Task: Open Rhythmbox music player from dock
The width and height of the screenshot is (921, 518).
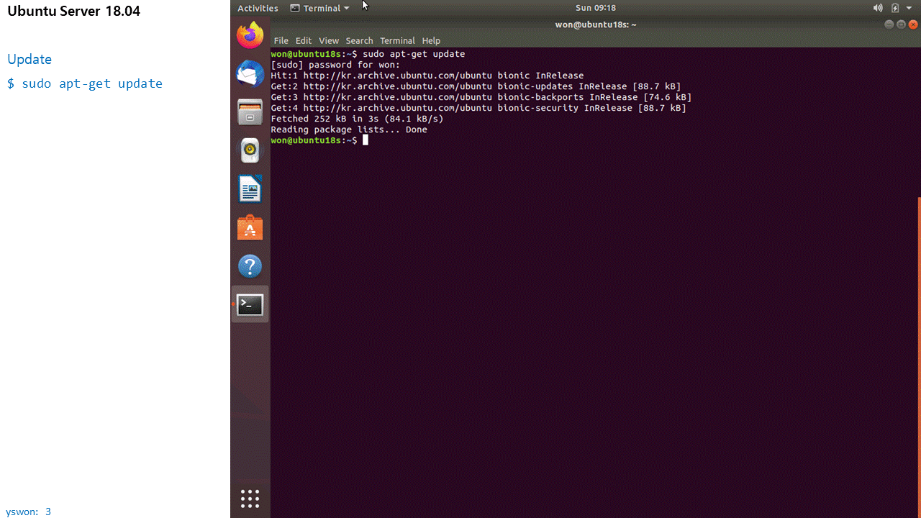Action: point(250,150)
